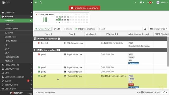Expand Log & Report menu

[16, 89]
